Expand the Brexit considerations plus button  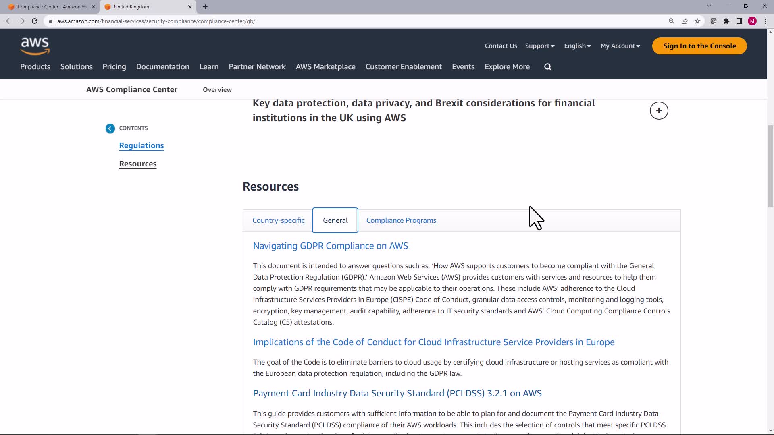(659, 110)
